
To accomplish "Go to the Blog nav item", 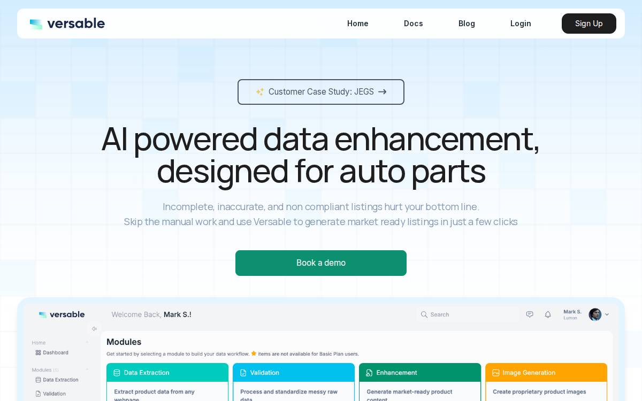I will pos(467,24).
